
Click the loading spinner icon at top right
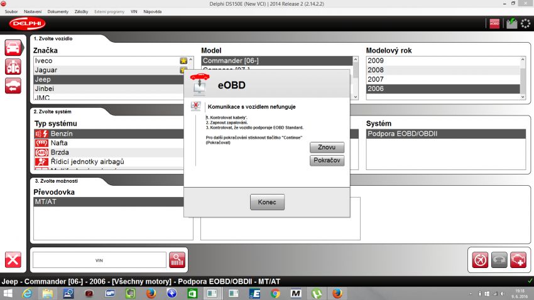[525, 23]
